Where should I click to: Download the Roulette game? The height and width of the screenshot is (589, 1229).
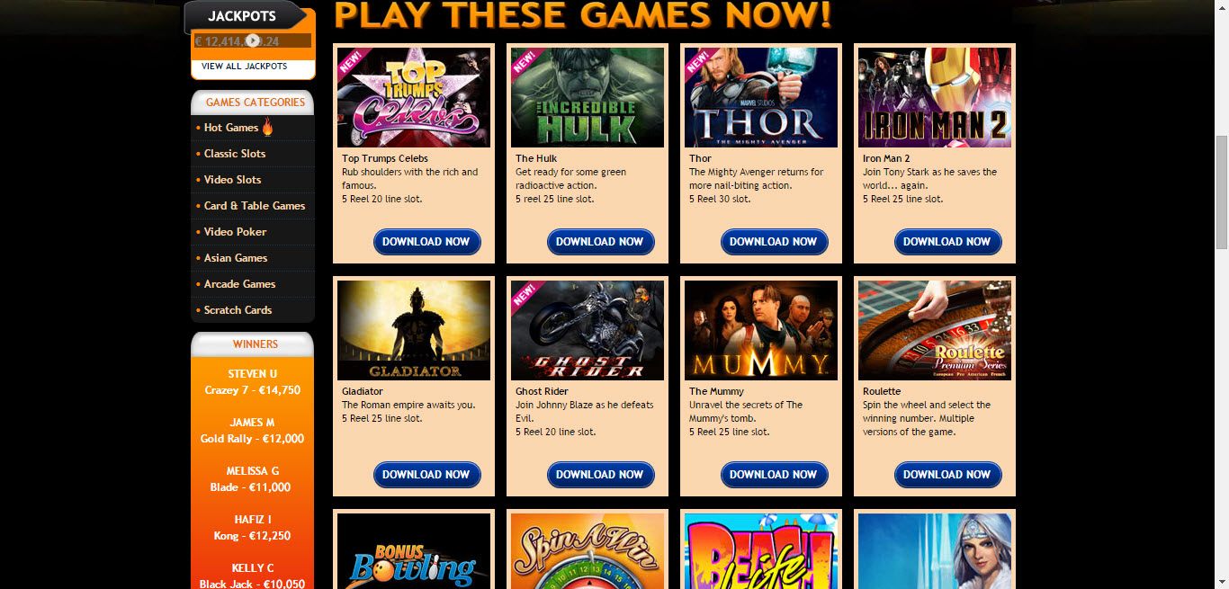[x=948, y=474]
